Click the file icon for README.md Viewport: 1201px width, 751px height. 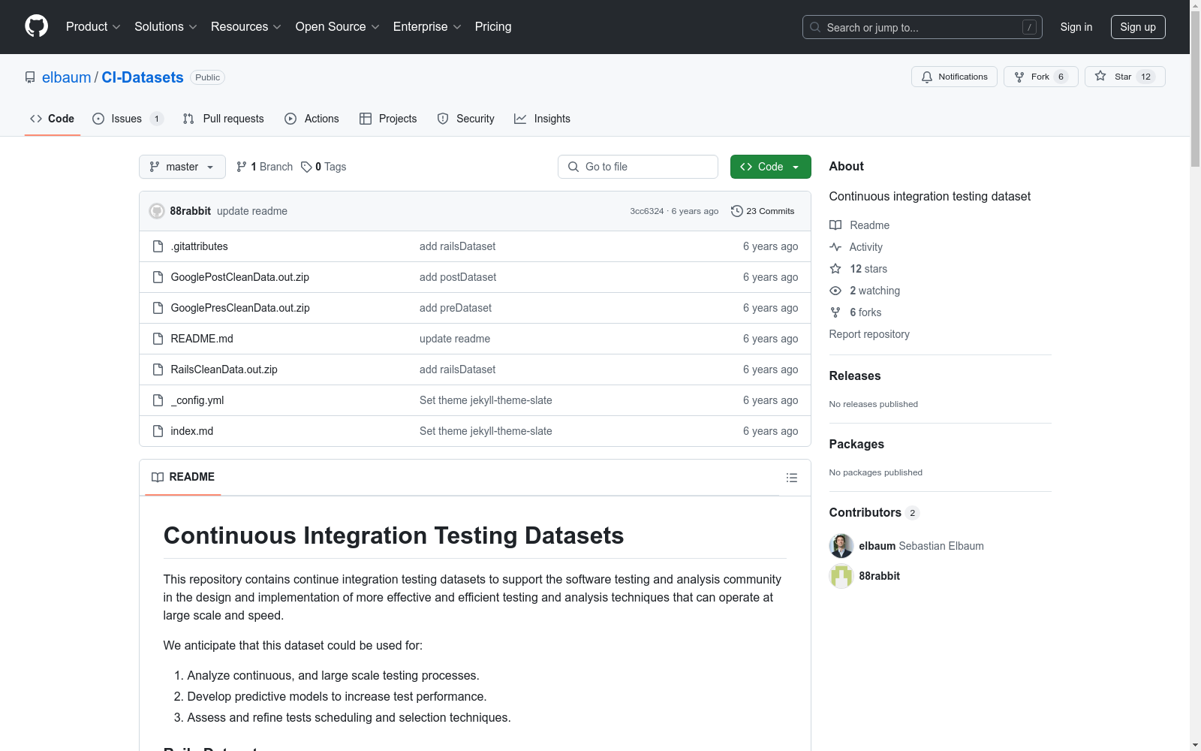(x=158, y=339)
